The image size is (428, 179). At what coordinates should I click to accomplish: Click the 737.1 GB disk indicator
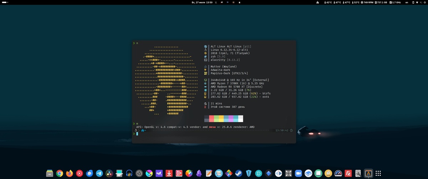point(381,2)
